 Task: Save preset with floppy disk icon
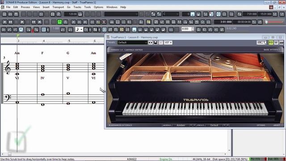click(x=156, y=42)
